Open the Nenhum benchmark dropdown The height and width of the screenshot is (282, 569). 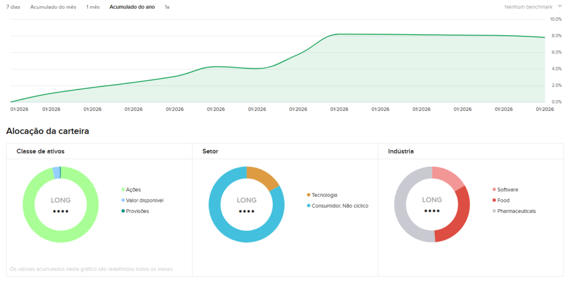pos(528,7)
